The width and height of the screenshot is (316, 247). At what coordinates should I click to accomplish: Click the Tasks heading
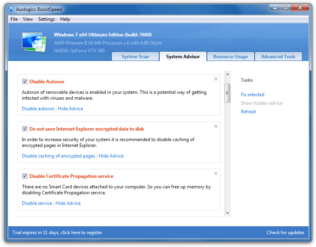(x=247, y=80)
